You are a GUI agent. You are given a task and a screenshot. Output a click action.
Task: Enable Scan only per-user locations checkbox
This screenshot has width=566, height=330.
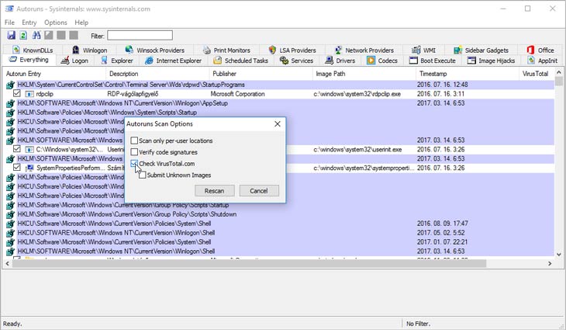click(134, 141)
